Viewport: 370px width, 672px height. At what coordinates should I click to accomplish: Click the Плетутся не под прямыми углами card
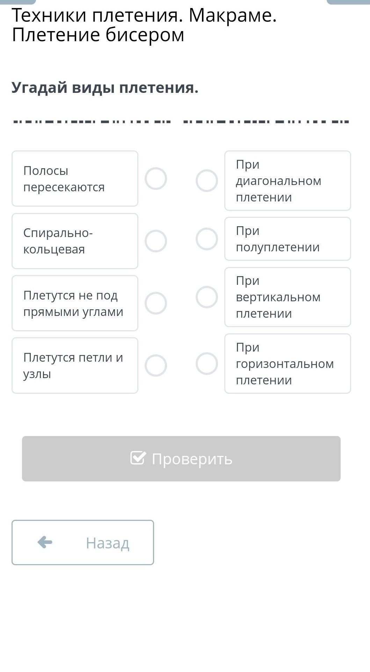click(75, 303)
